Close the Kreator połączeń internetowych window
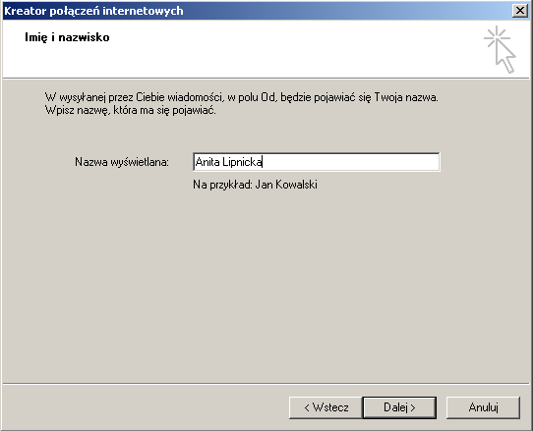Viewport: 533px width, 431px height. coord(520,11)
